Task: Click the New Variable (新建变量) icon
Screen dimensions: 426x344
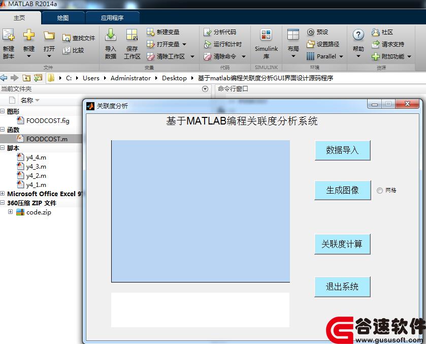Action: (x=150, y=32)
